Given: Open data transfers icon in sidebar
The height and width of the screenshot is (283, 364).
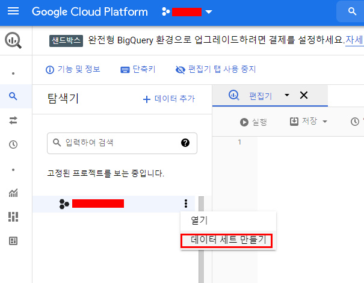Looking at the screenshot, I should click(x=13, y=120).
